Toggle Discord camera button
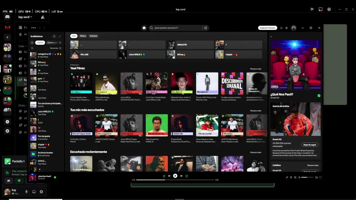356x200 pixels. click(9, 181)
